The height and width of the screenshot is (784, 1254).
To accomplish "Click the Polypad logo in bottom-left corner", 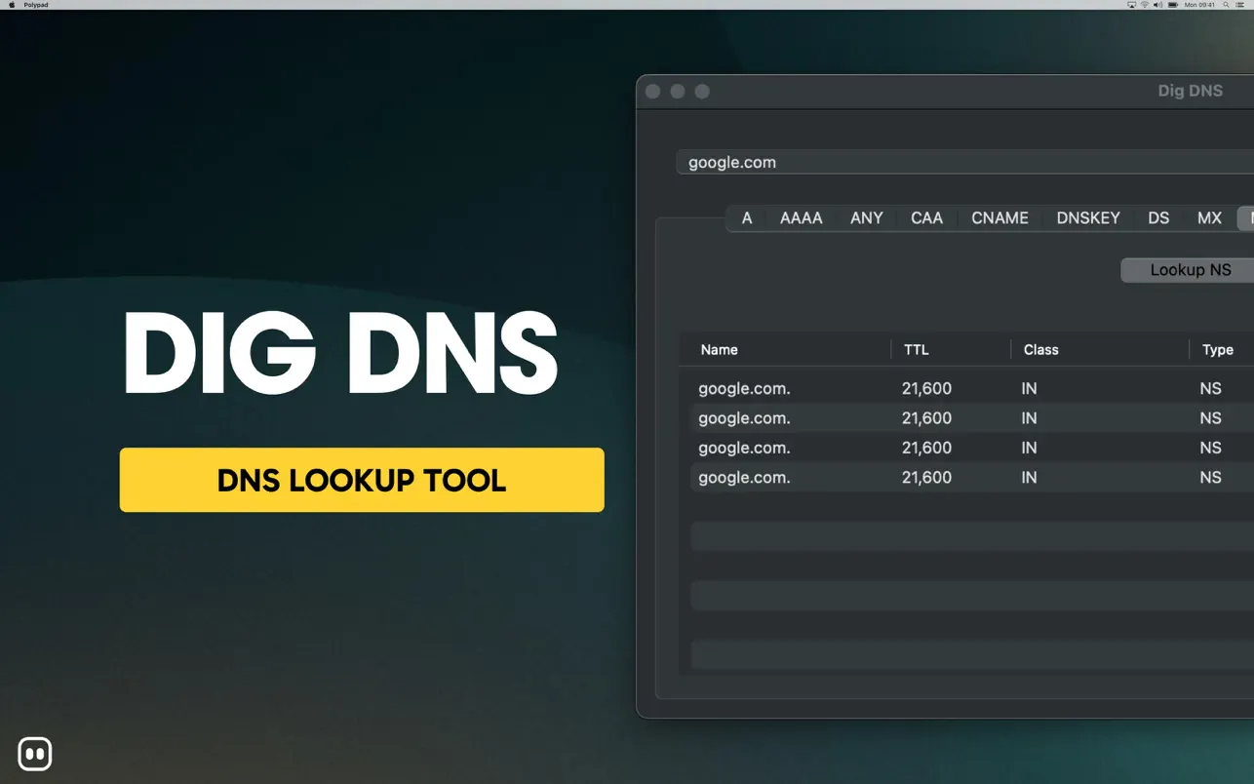I will point(35,753).
